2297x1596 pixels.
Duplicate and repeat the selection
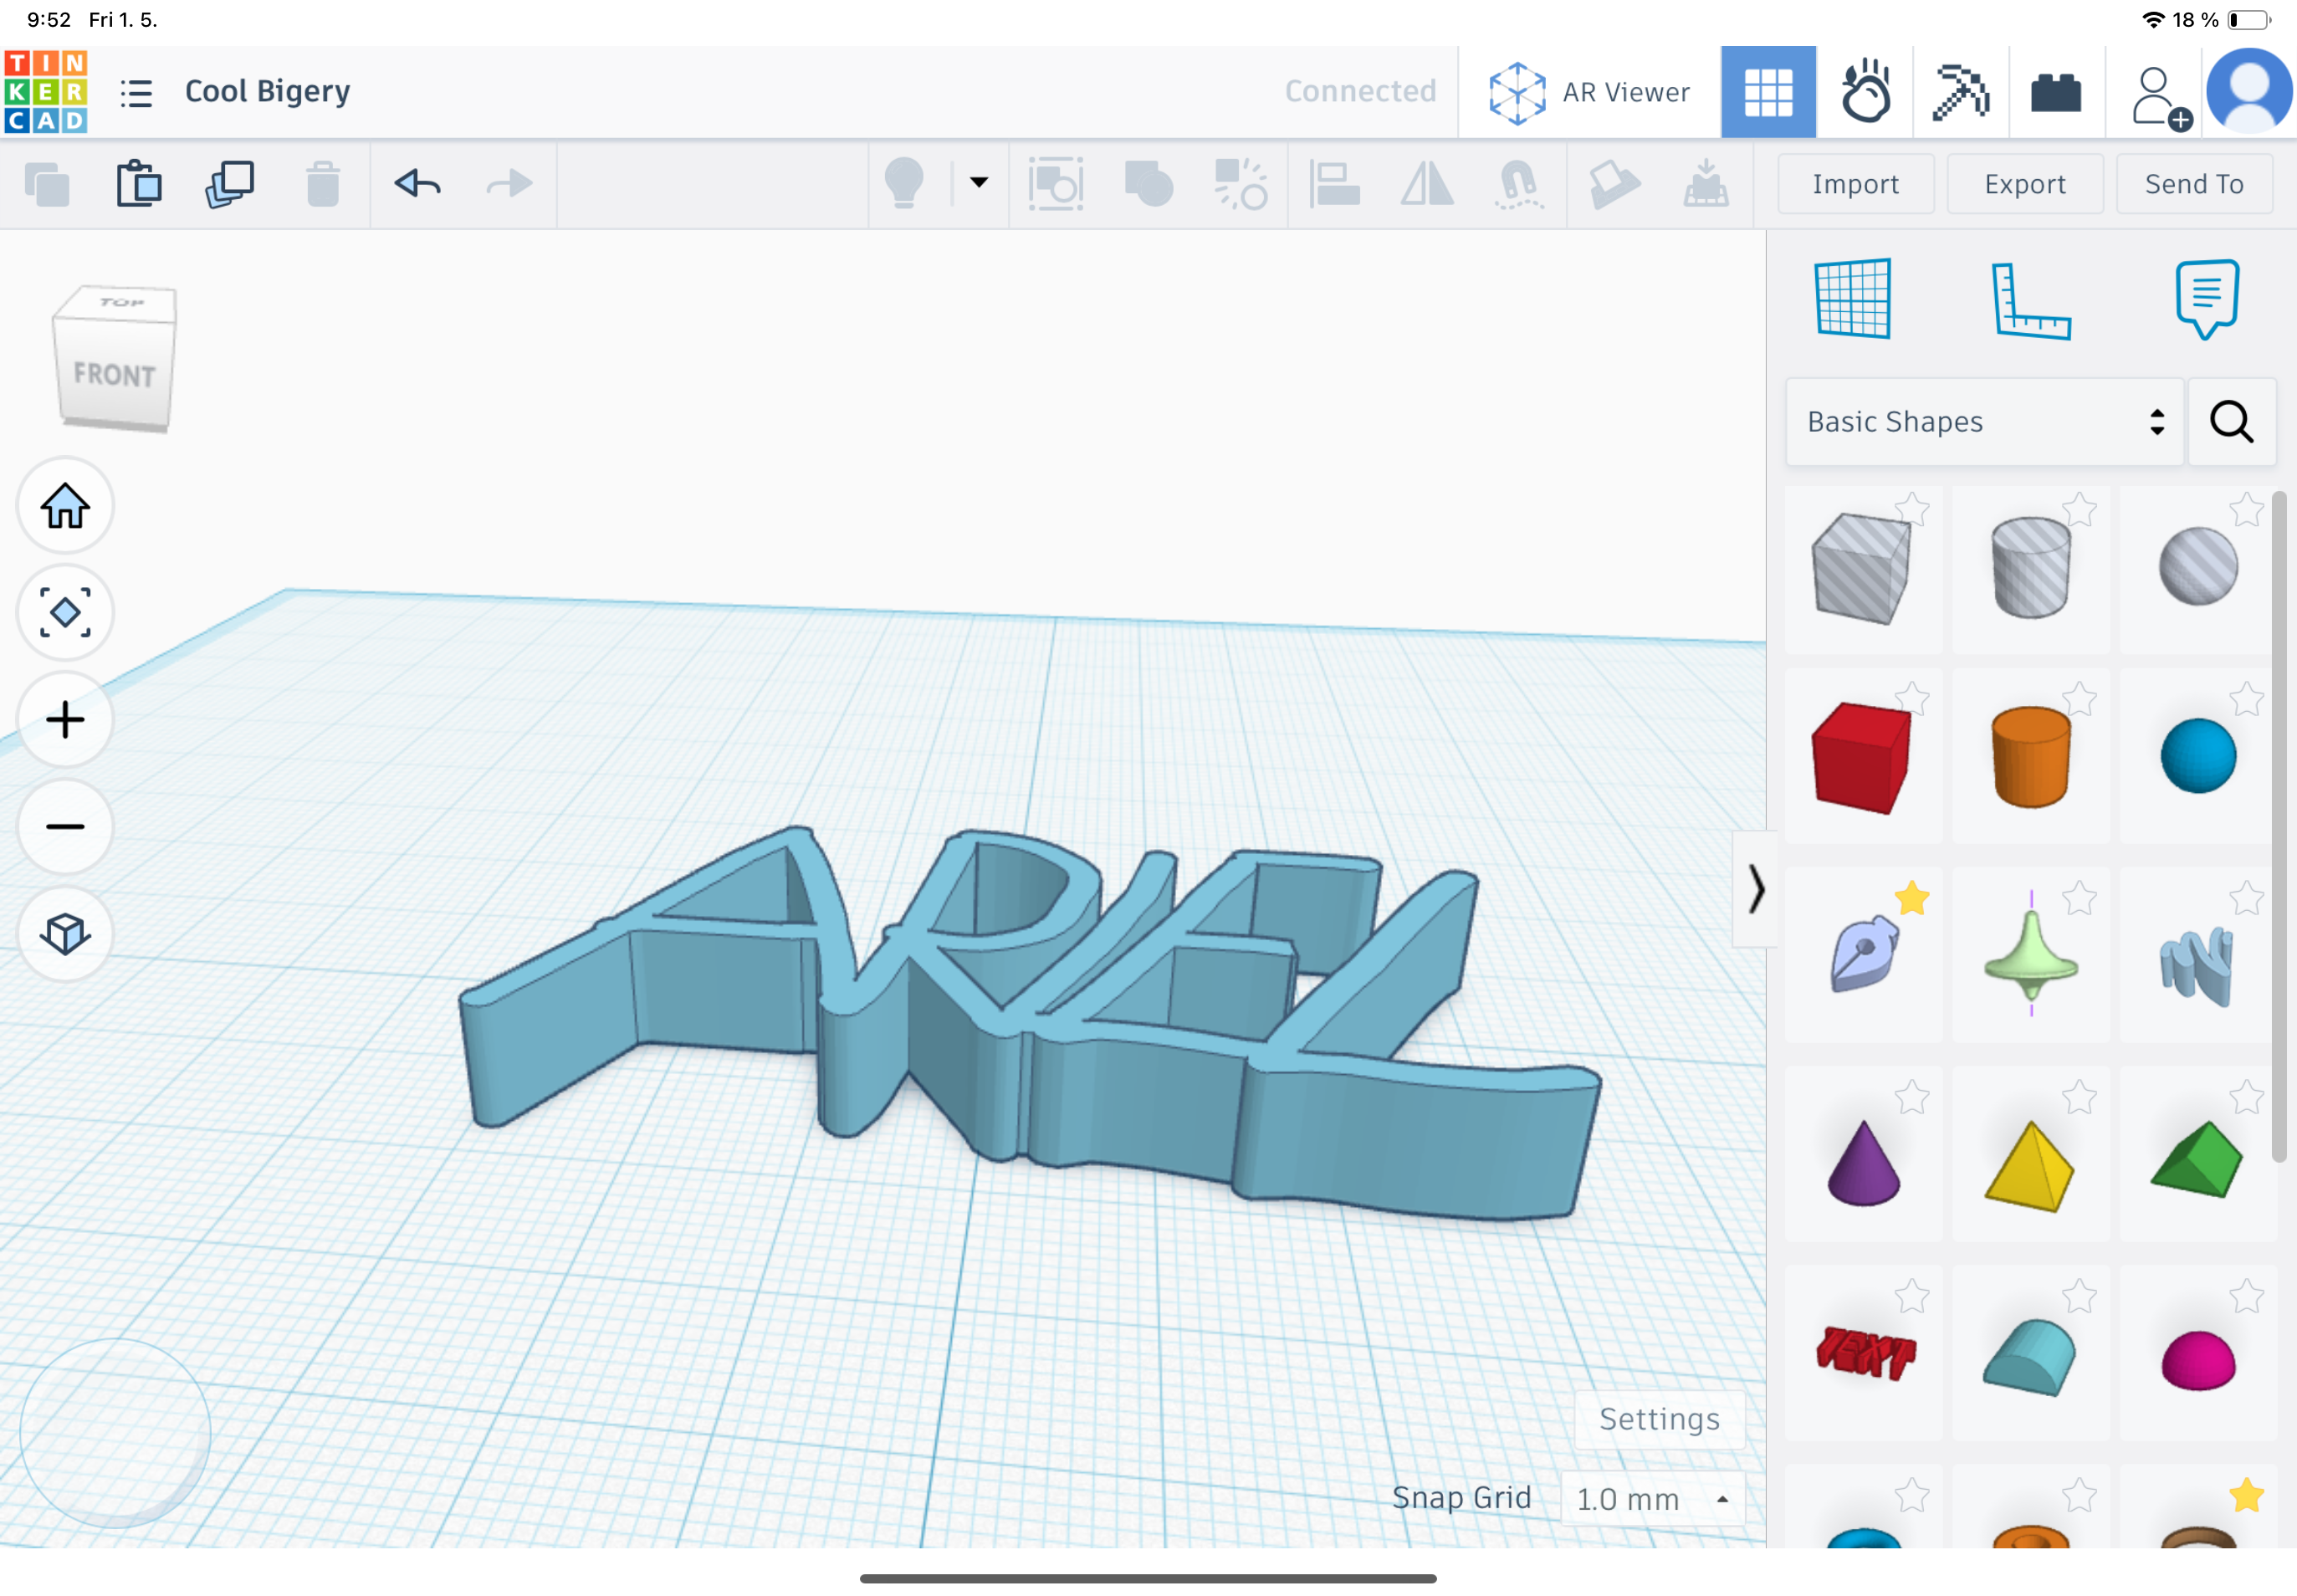230,184
